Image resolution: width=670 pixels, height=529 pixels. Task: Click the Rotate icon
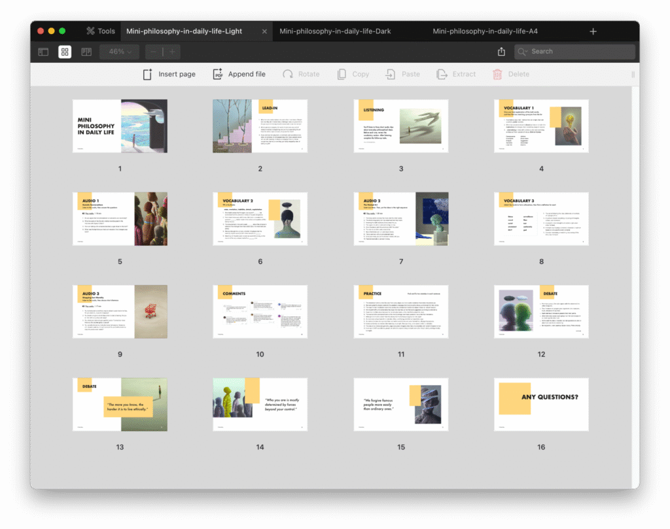(288, 75)
